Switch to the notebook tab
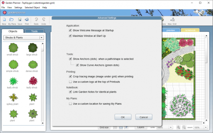The width and height of the screenshot is (213, 133). click(190, 30)
